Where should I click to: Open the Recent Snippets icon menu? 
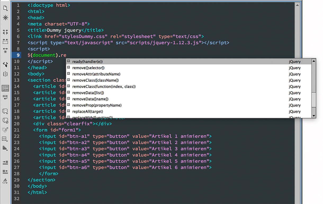[5, 139]
